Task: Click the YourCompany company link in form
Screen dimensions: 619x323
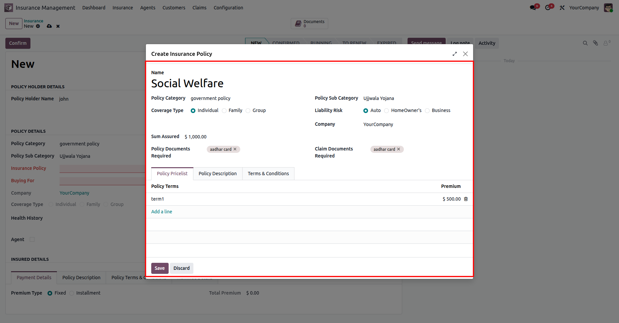Action: tap(74, 193)
